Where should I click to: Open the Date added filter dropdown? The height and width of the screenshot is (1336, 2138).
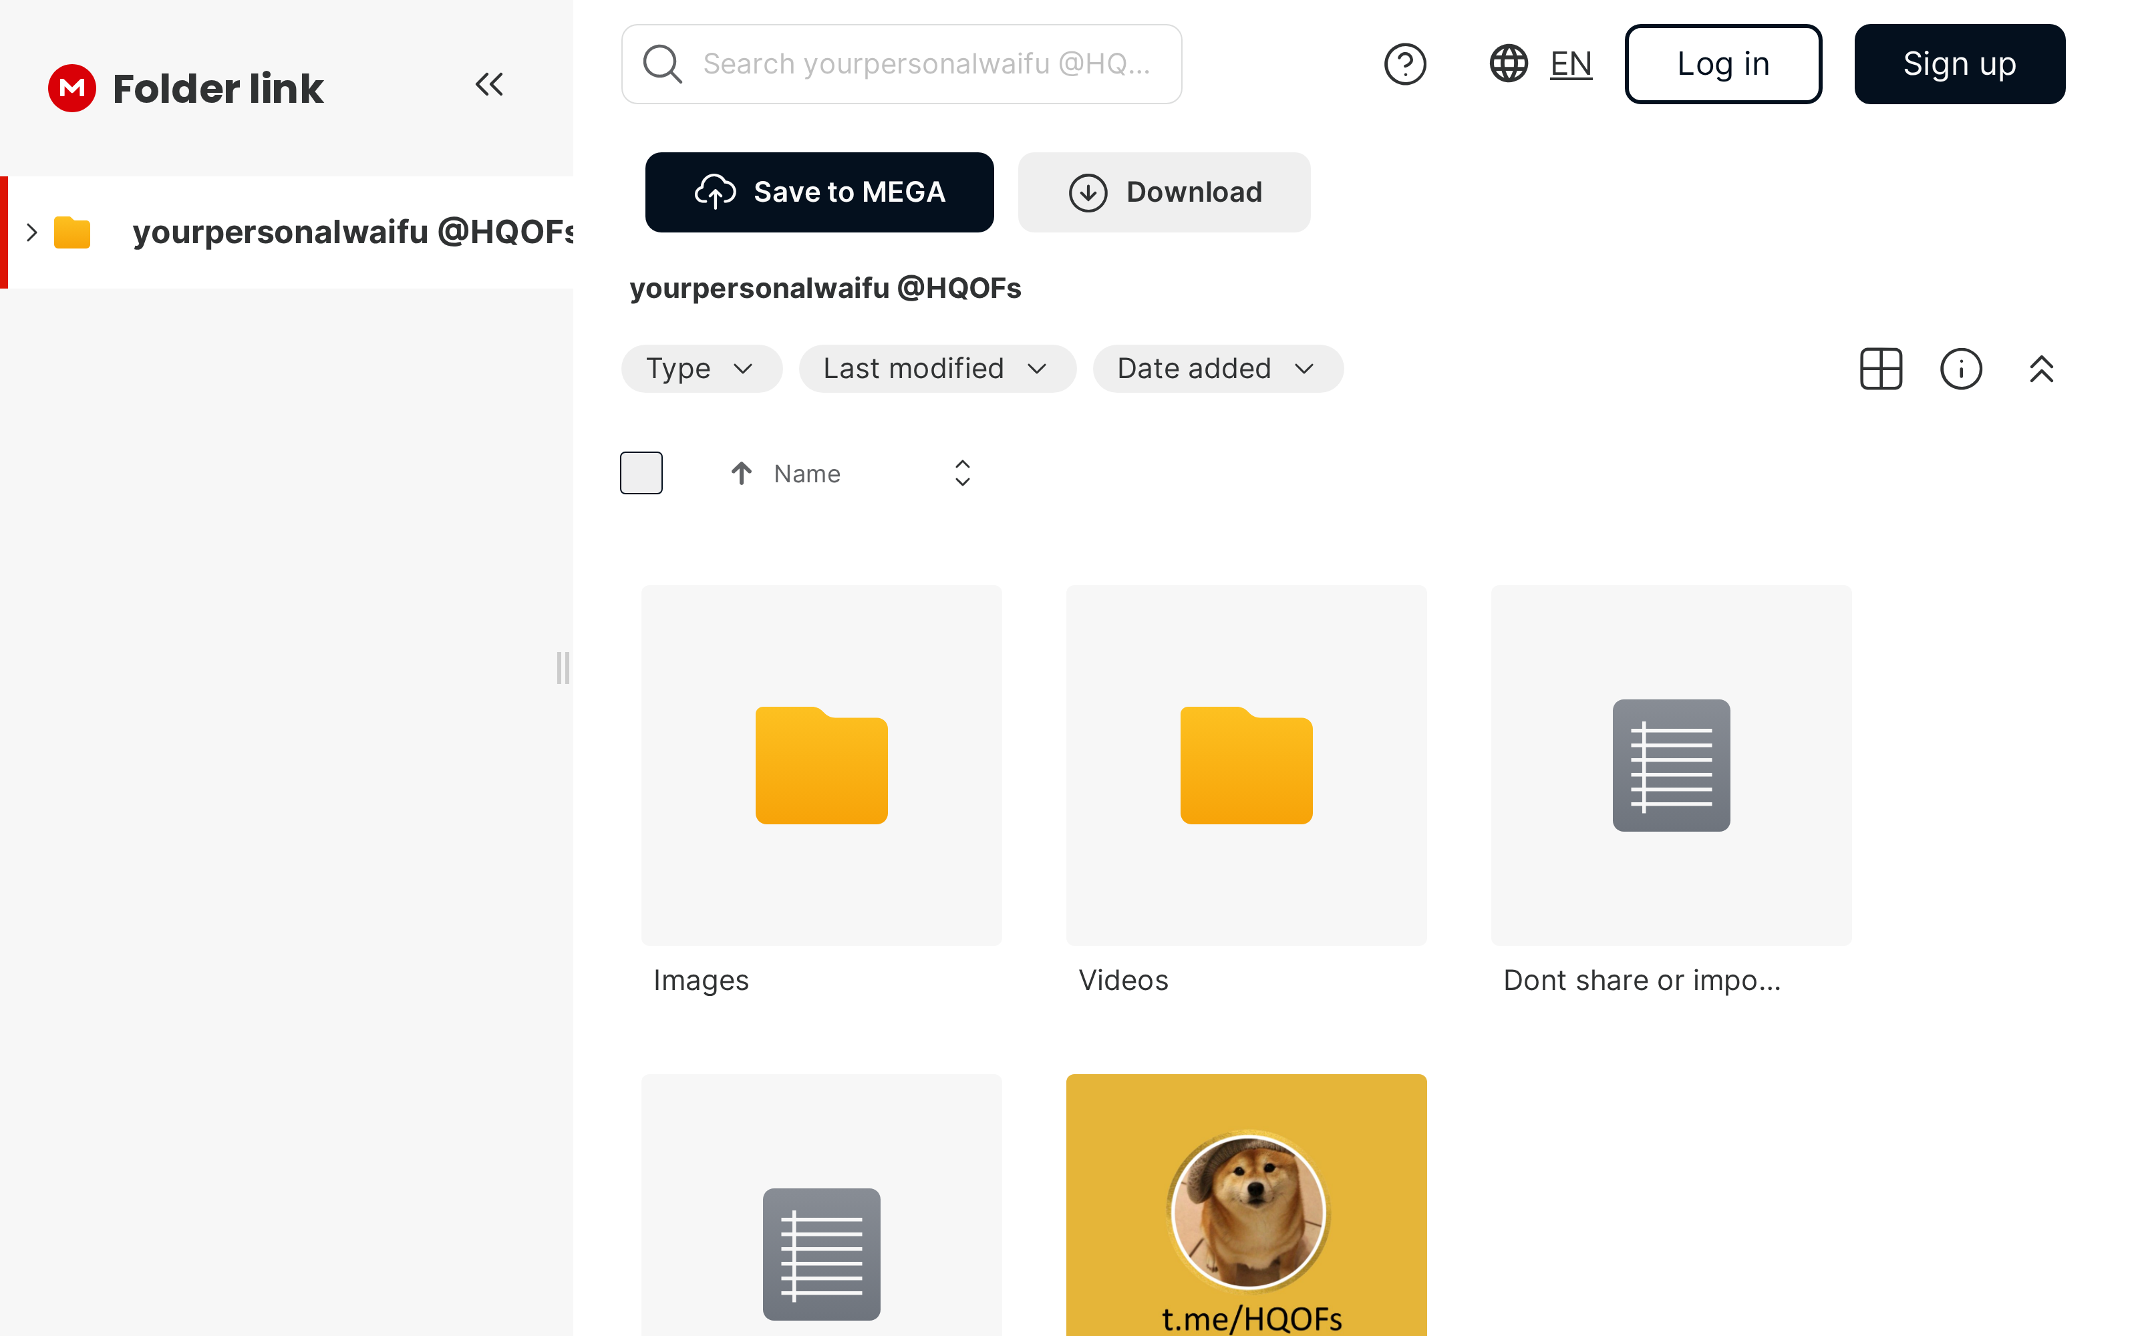(1217, 369)
